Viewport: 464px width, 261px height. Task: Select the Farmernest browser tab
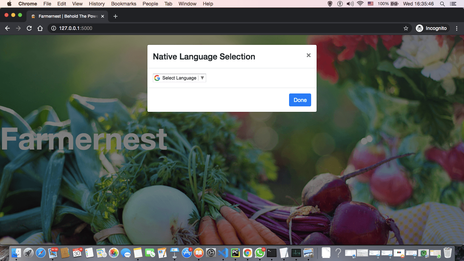pyautogui.click(x=67, y=16)
